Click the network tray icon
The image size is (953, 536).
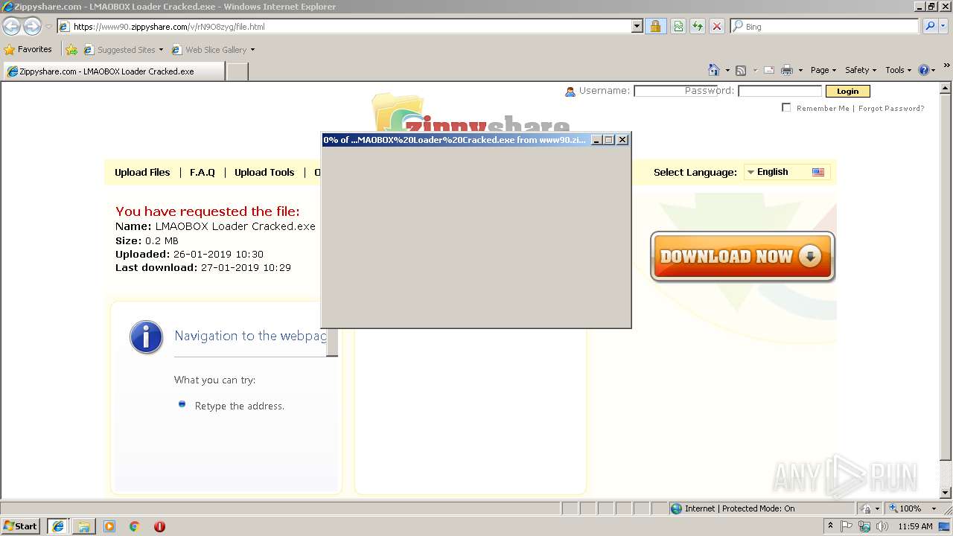tap(864, 526)
